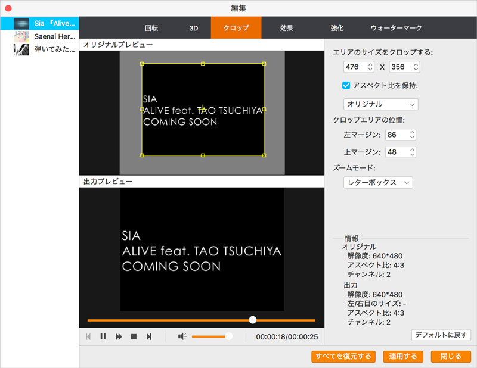This screenshot has width=477, height=368.
Task: Click the 出力プレビュー heading
Action: pos(108,182)
